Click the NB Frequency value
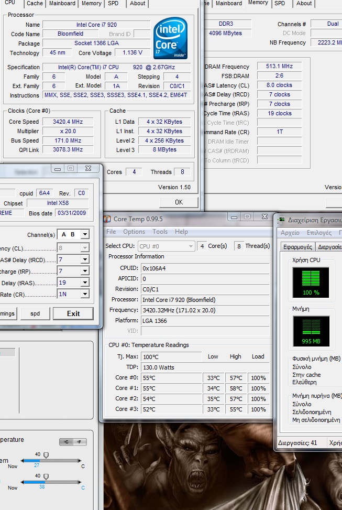342x510 pixels. pos(326,42)
